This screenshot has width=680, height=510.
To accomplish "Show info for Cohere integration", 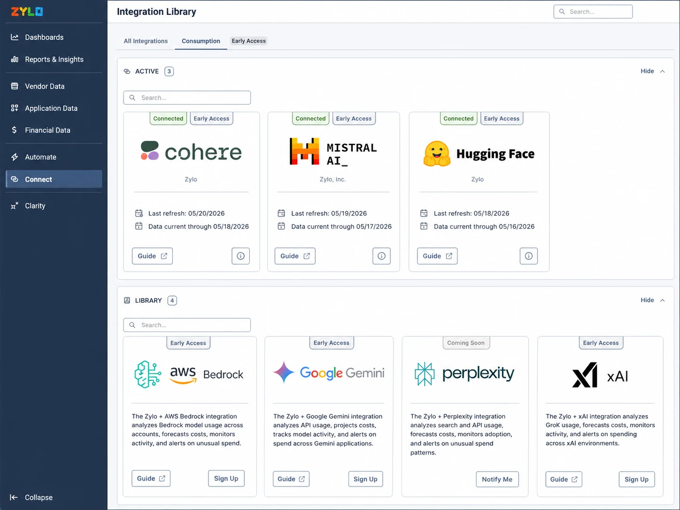I will tap(240, 256).
